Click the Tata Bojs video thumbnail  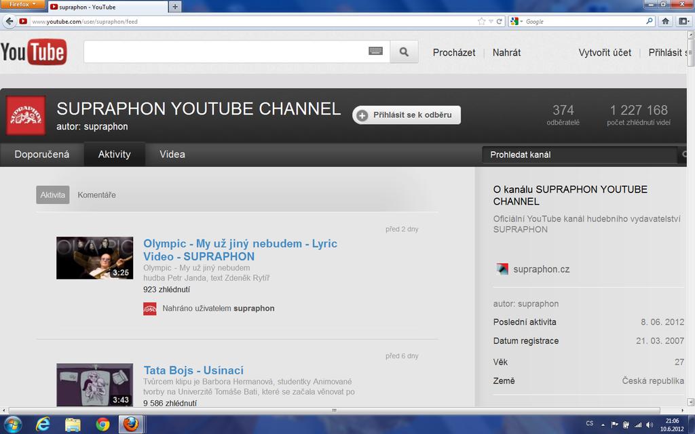click(94, 384)
